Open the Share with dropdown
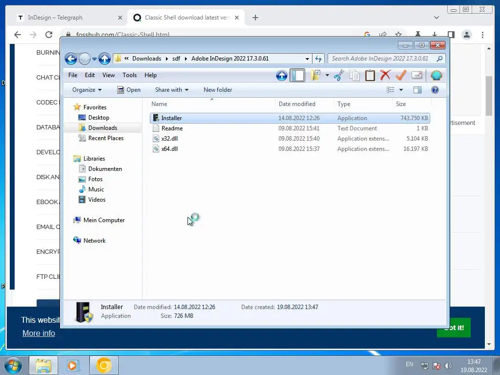Screen dimensions: 500x375 (x=171, y=90)
